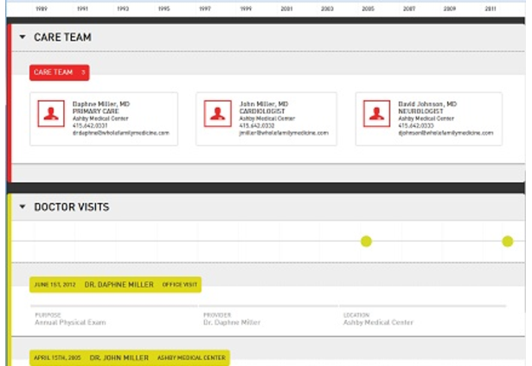Click the 2001 year label on timeline
The width and height of the screenshot is (532, 366).
click(286, 9)
